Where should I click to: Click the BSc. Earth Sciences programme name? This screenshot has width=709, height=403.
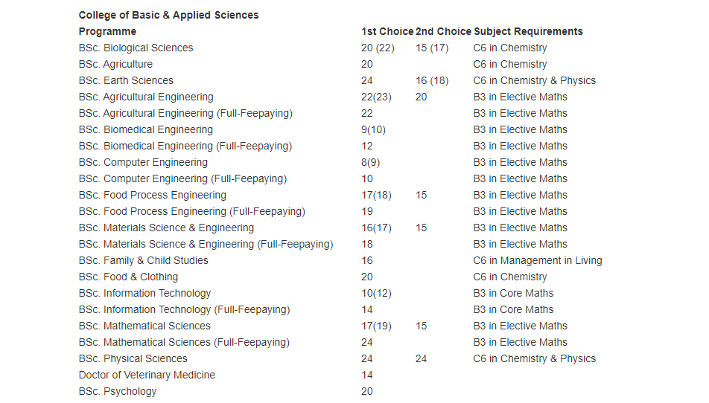126,80
